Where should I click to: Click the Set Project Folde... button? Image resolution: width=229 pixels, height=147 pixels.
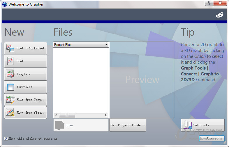coord(128,125)
